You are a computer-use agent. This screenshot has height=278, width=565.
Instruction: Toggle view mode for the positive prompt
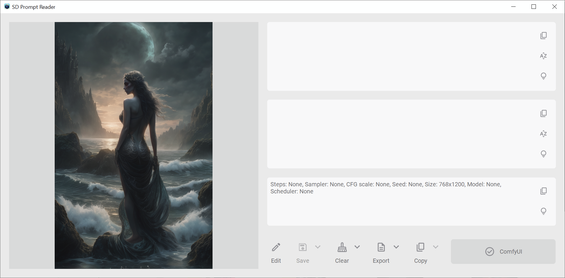pos(543,76)
